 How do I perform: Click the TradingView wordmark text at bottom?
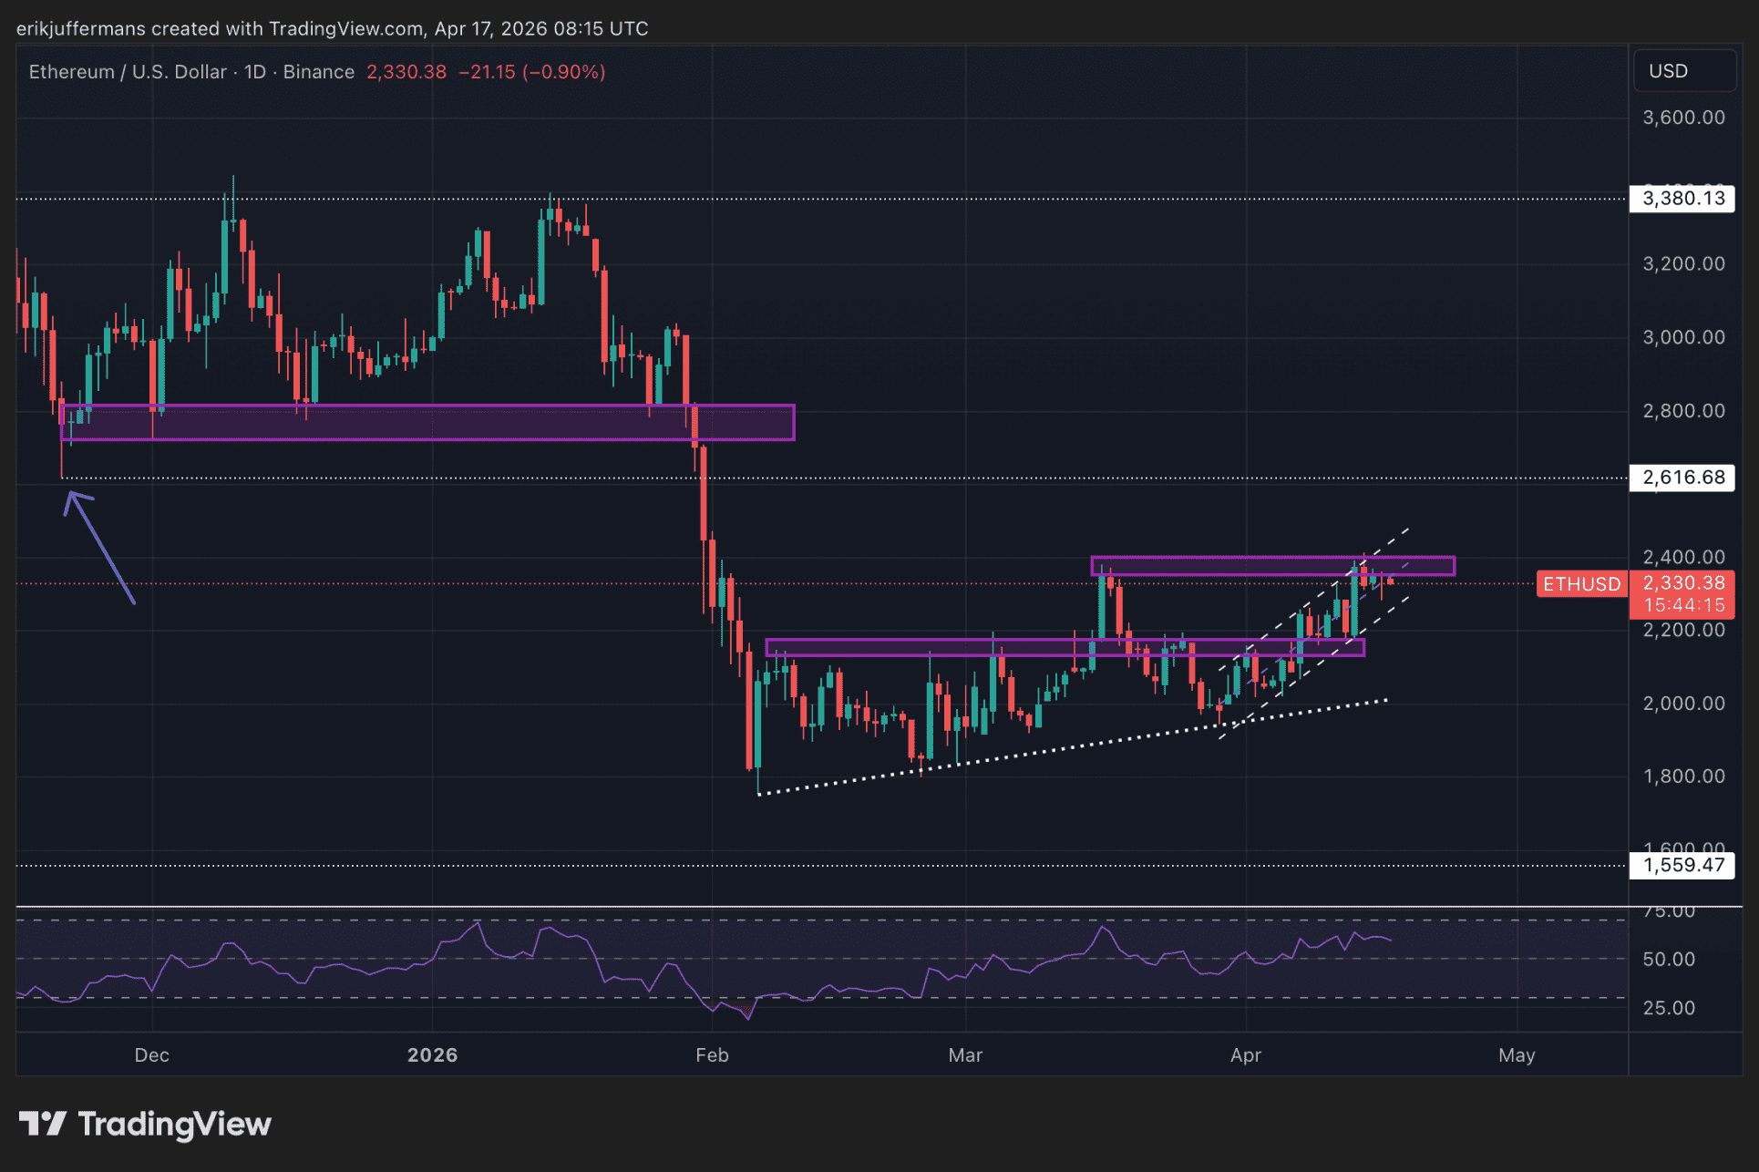pyautogui.click(x=175, y=1124)
